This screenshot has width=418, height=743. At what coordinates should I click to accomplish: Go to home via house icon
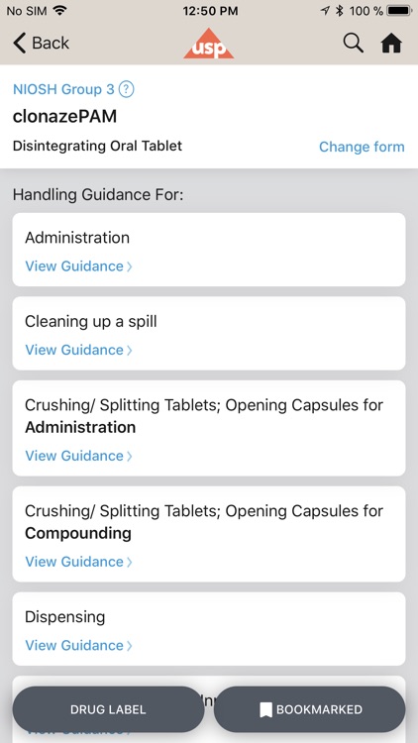[391, 44]
